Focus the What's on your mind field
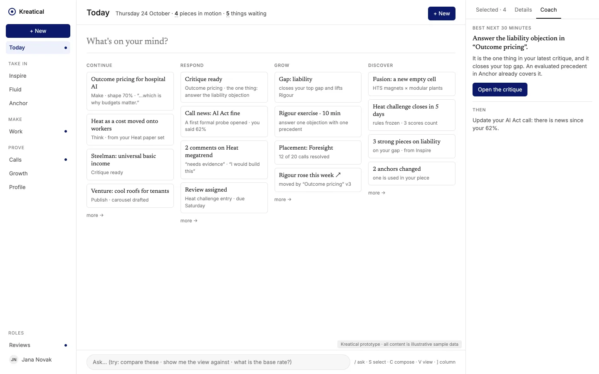The width and height of the screenshot is (599, 374). (x=271, y=41)
